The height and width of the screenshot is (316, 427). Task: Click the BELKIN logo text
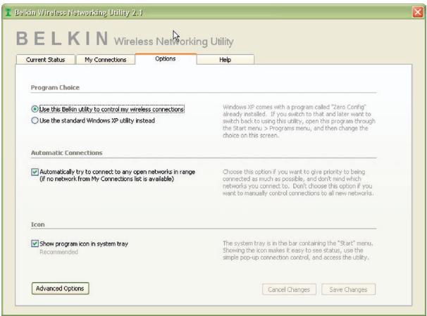pyautogui.click(x=63, y=38)
